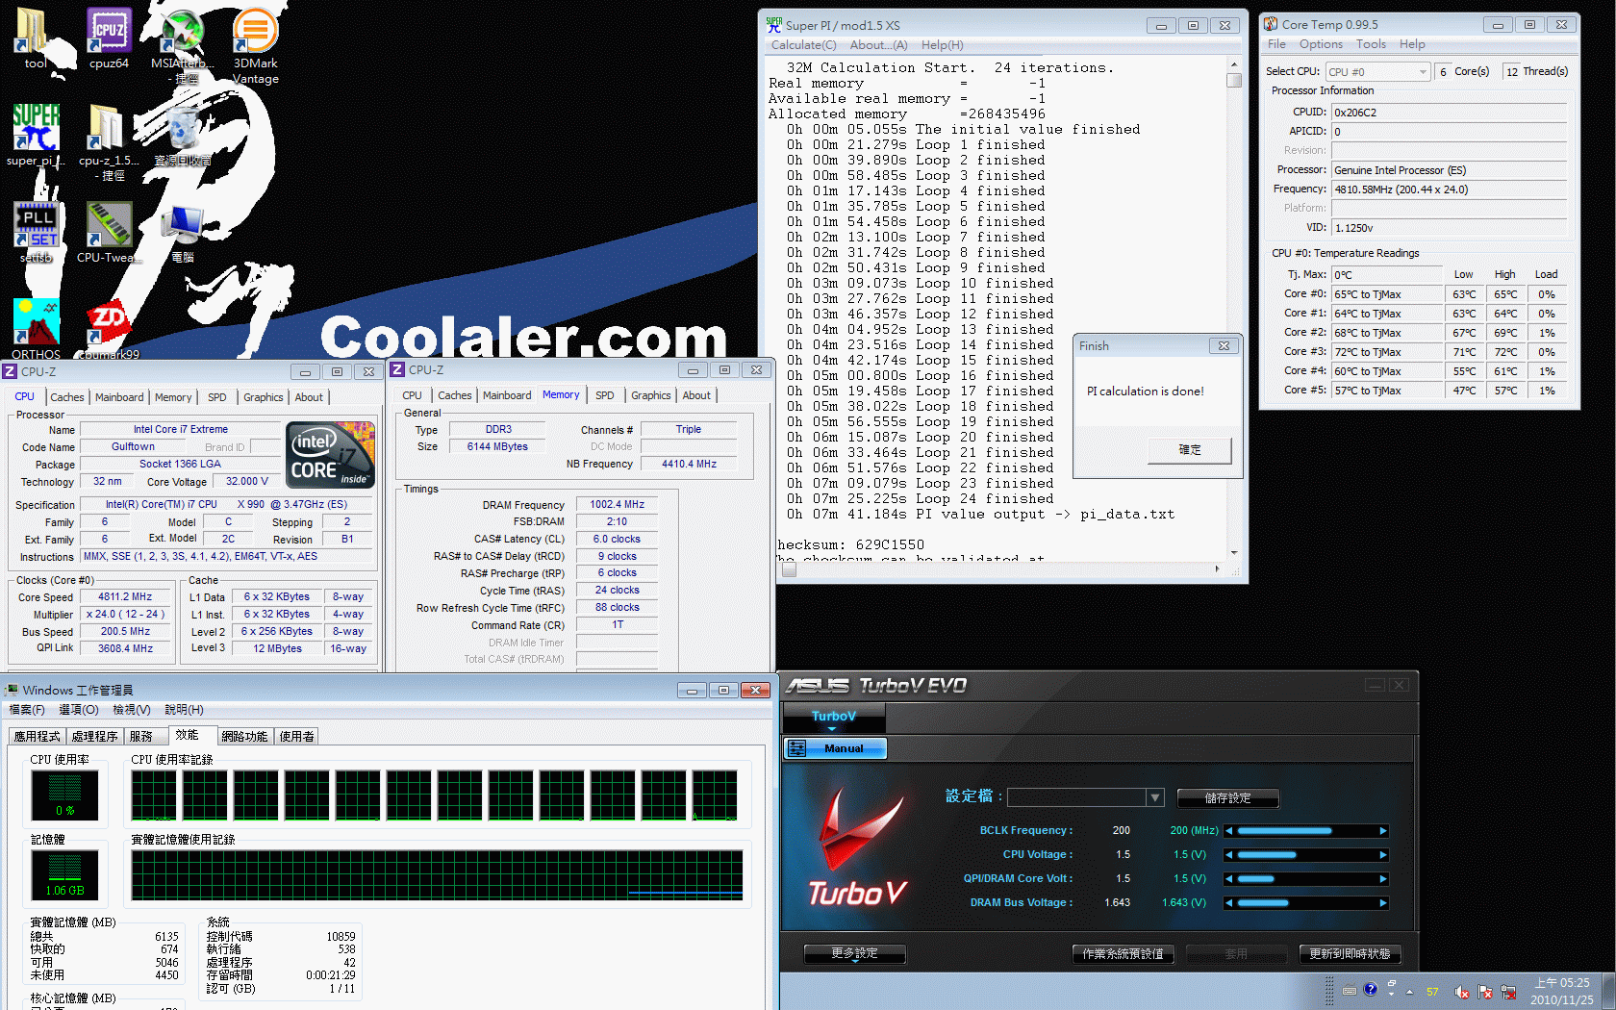Launch 3DMark Vantage desktop icon
This screenshot has height=1010, width=1616.
tap(255, 44)
